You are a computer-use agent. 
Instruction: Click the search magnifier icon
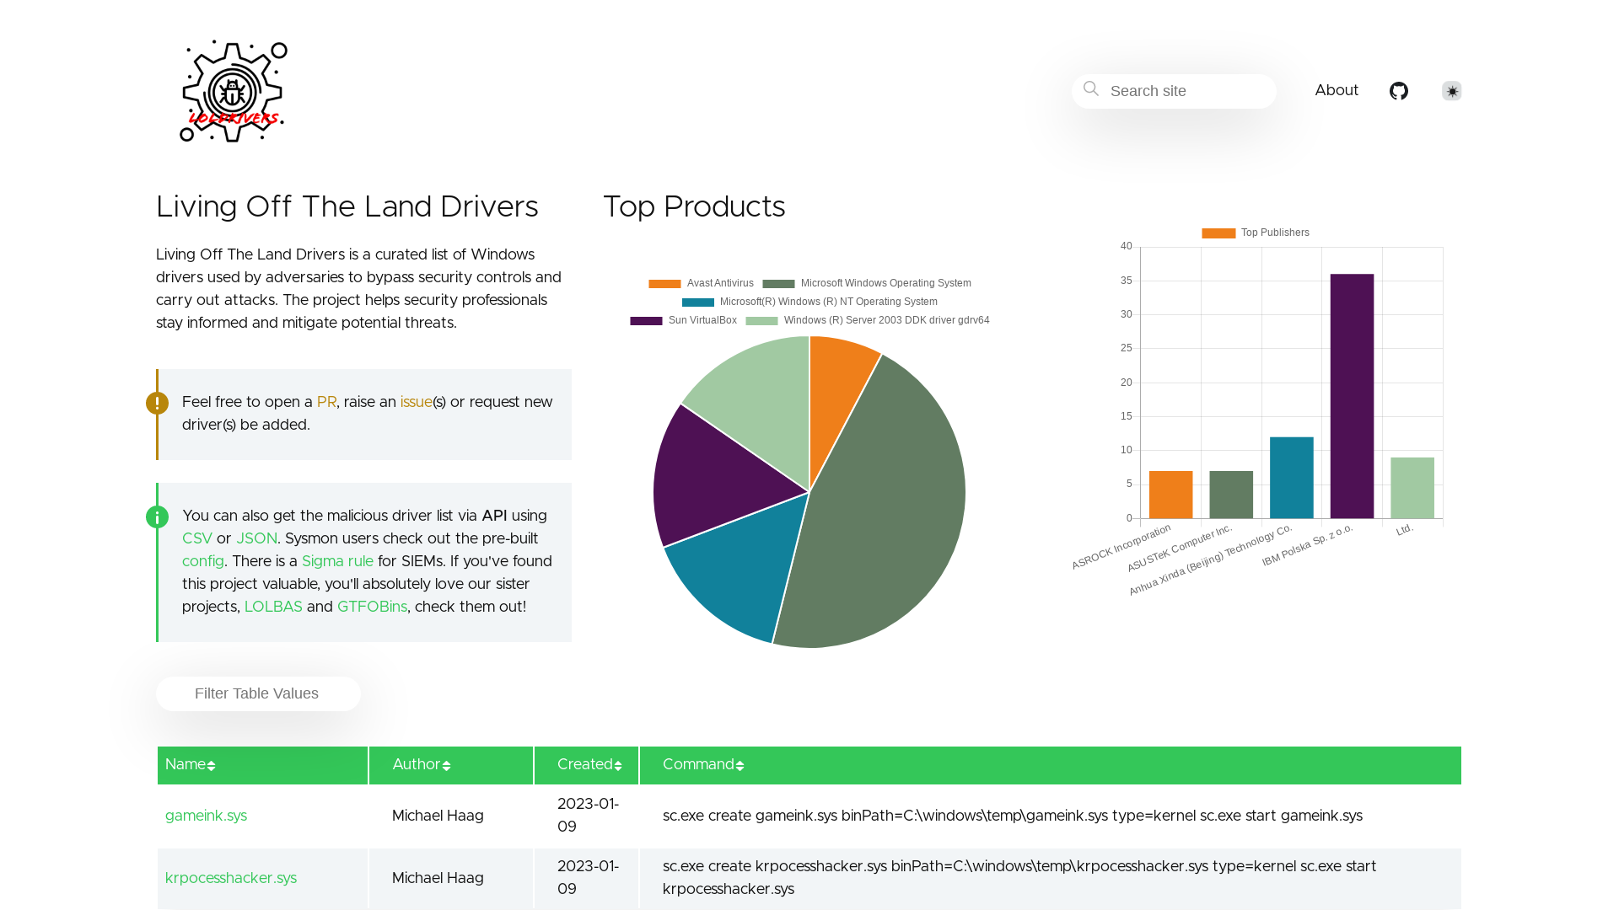click(1091, 88)
